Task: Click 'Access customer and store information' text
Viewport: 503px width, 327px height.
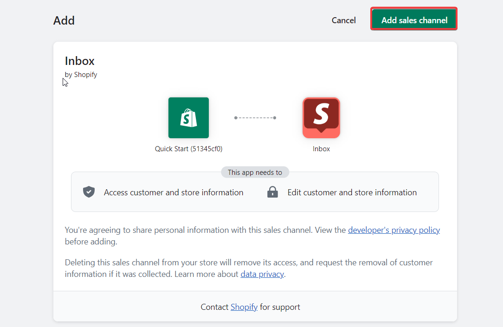Action: (174, 192)
